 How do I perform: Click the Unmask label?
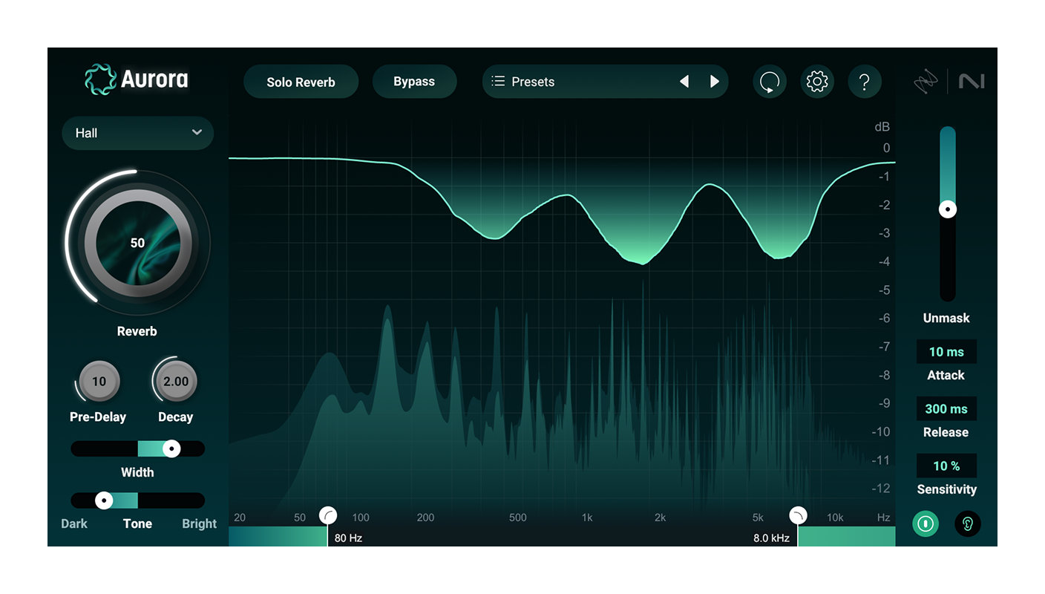[946, 318]
